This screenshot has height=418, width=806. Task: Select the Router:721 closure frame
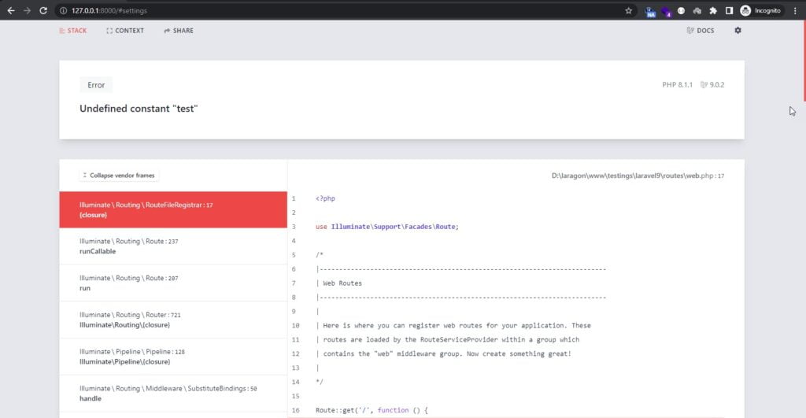(x=173, y=320)
